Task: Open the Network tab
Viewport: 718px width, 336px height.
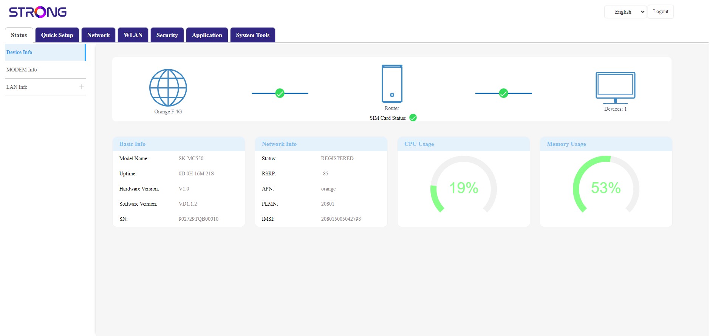Action: coord(98,35)
